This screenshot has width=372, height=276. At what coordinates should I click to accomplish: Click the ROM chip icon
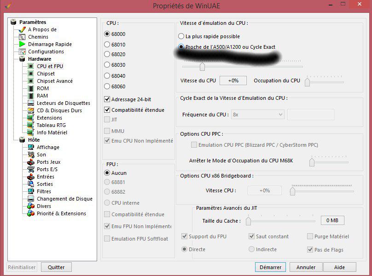pyautogui.click(x=31, y=88)
